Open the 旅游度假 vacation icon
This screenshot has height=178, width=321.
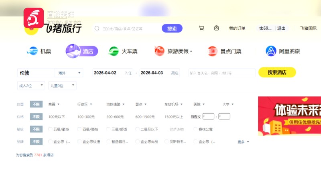tap(159, 51)
